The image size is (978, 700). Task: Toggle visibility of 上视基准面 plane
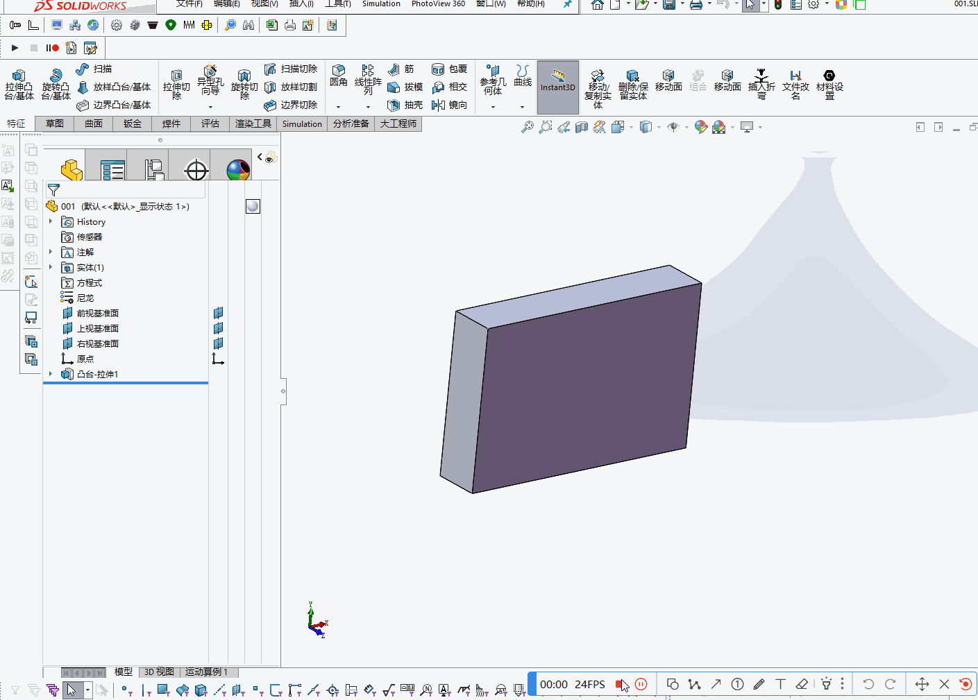click(x=218, y=328)
